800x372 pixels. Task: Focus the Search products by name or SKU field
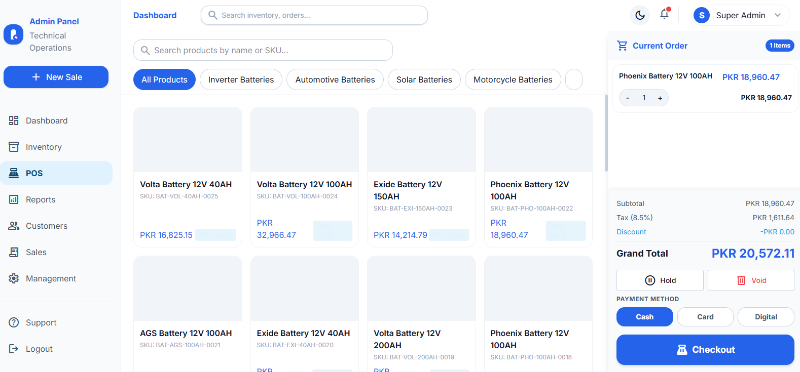click(263, 50)
